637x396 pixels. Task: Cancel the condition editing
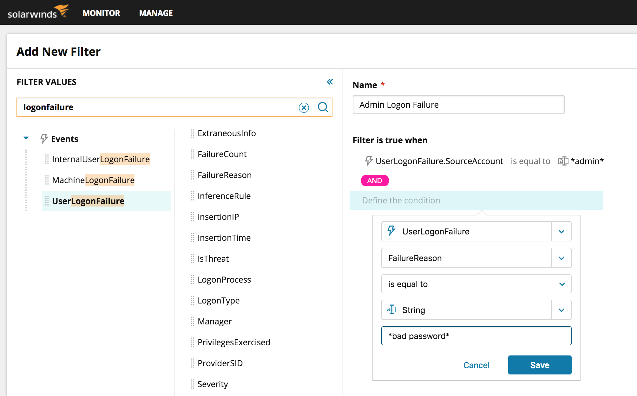(x=476, y=365)
